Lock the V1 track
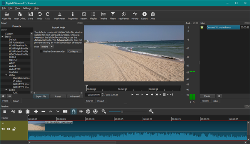 point(14,129)
